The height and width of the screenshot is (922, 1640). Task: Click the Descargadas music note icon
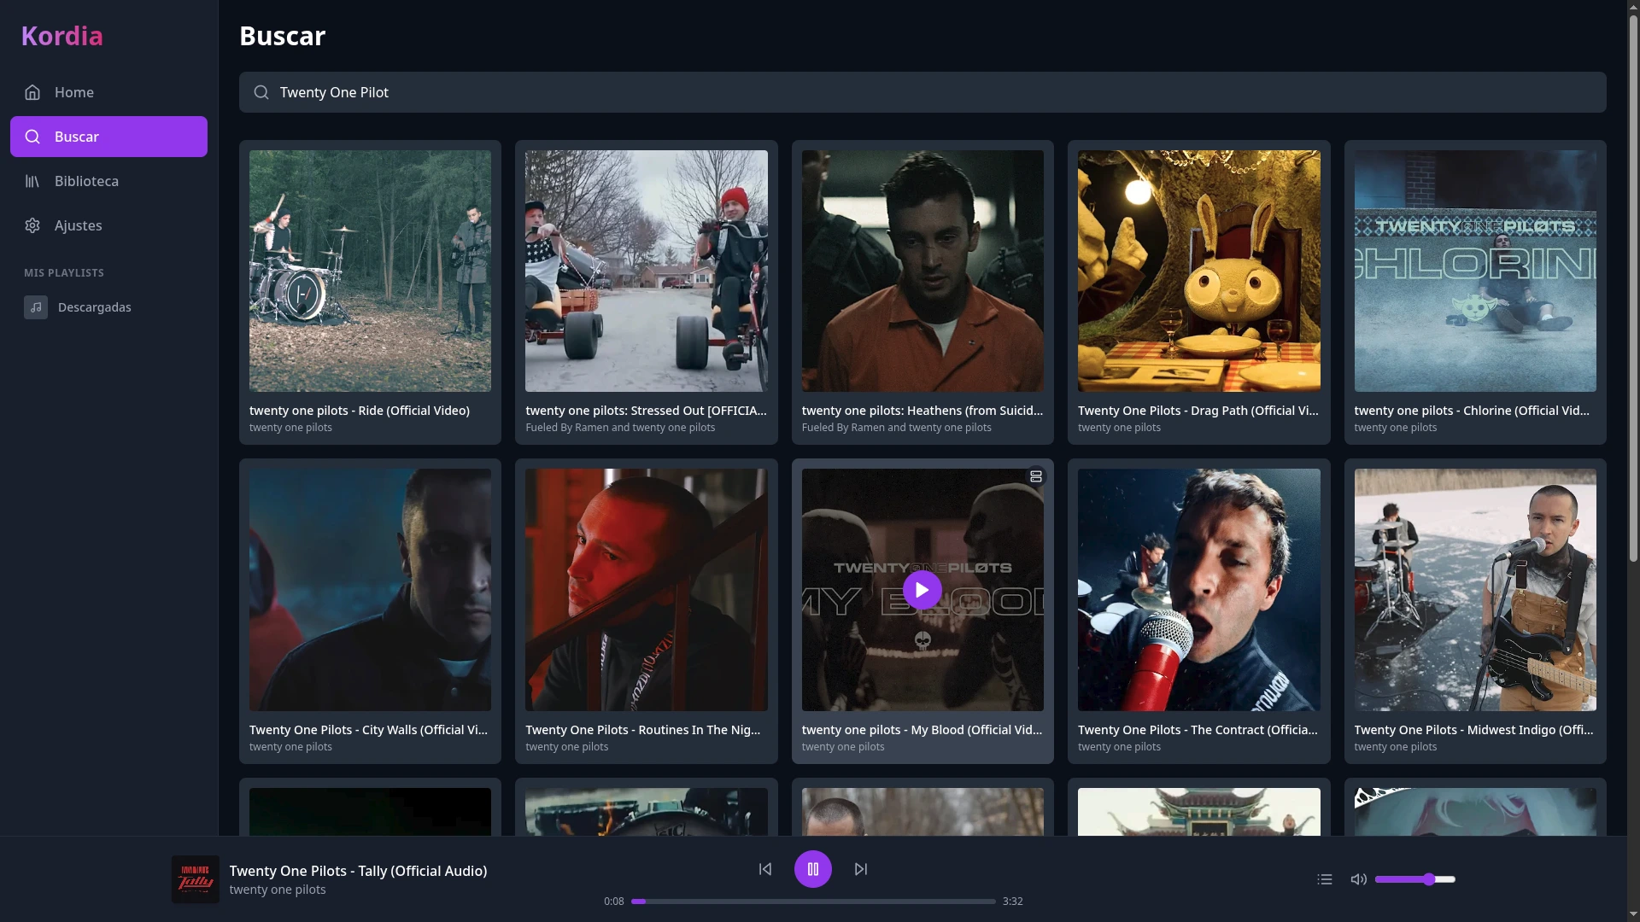[x=36, y=307]
